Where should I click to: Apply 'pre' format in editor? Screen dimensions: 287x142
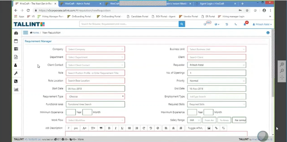tap(76, 128)
